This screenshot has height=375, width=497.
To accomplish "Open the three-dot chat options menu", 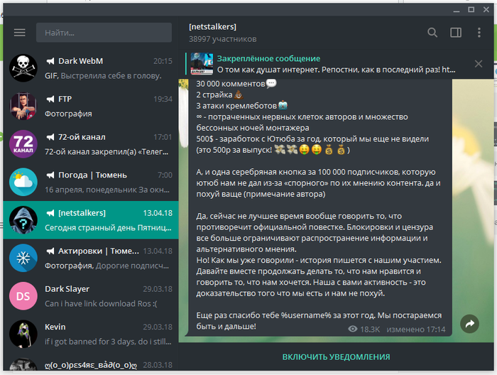I will click(479, 33).
